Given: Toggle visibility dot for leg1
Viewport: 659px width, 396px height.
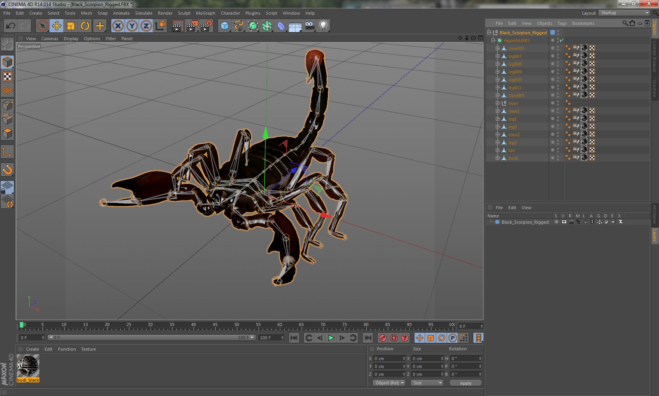Looking at the screenshot, I should point(553,119).
